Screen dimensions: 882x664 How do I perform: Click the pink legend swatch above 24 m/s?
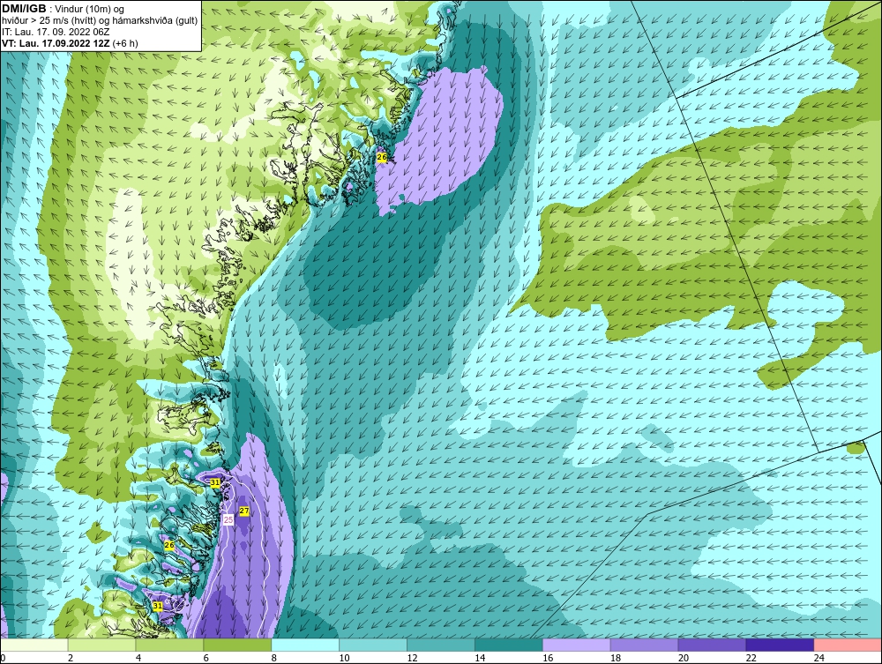pos(848,645)
